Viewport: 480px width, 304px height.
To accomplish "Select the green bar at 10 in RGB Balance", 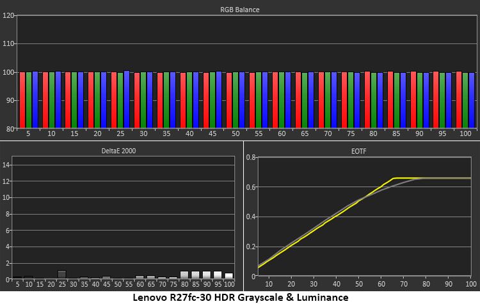I will pyautogui.click(x=52, y=100).
